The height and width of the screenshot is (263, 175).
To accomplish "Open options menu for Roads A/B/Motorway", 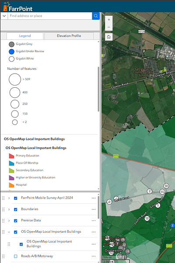I will click(94, 256).
